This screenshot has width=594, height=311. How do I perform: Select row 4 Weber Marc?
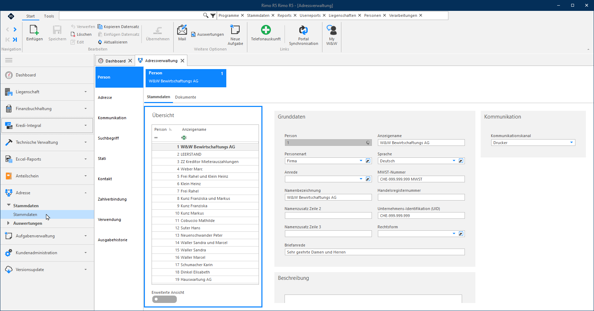tap(205, 169)
